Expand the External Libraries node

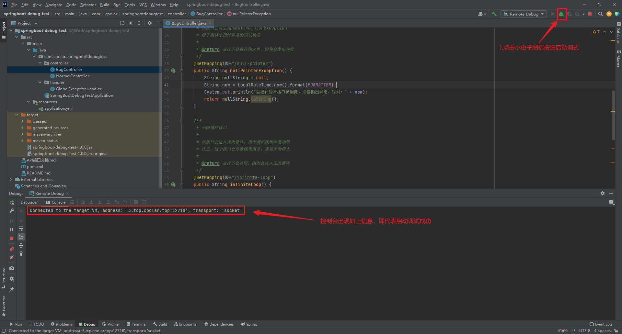pyautogui.click(x=11, y=180)
